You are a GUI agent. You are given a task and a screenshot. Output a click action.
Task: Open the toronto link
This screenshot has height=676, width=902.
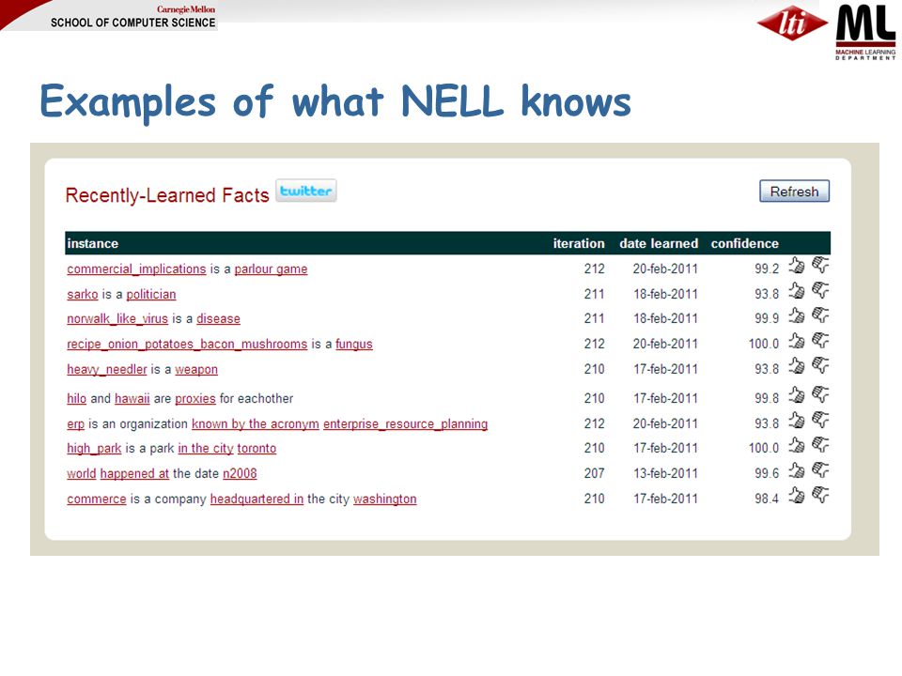(x=257, y=449)
